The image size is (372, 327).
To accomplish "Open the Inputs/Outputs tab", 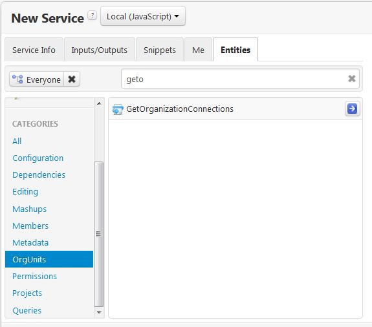I will click(x=100, y=50).
